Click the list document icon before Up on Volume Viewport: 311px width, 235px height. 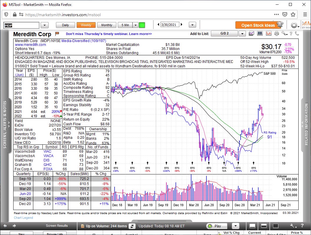tap(82, 226)
